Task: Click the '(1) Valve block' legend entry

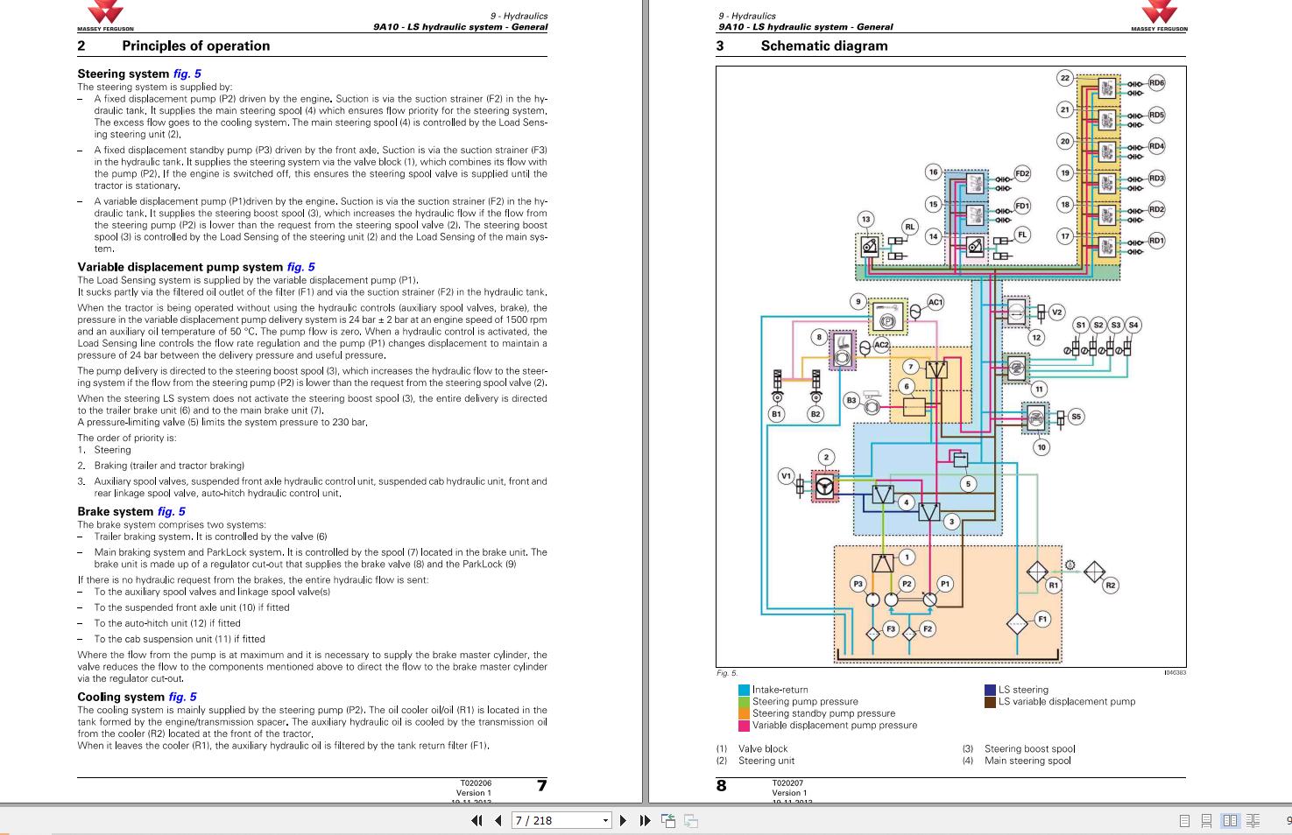Action: point(752,749)
